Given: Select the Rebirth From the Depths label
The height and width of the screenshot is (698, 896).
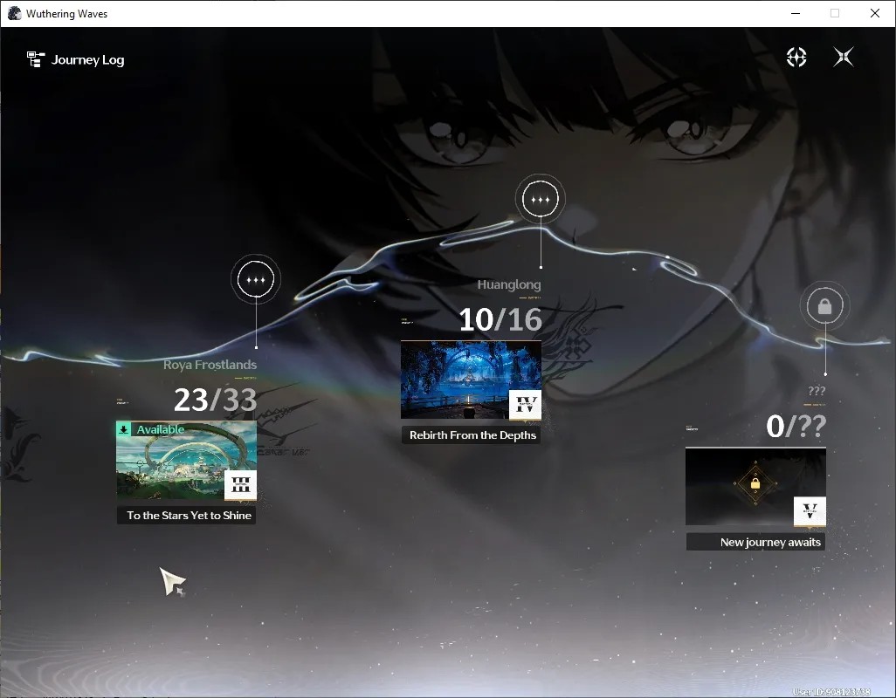Looking at the screenshot, I should coord(471,435).
